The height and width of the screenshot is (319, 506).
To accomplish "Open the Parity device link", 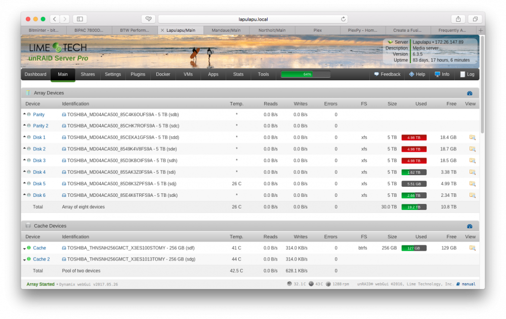I will point(39,115).
